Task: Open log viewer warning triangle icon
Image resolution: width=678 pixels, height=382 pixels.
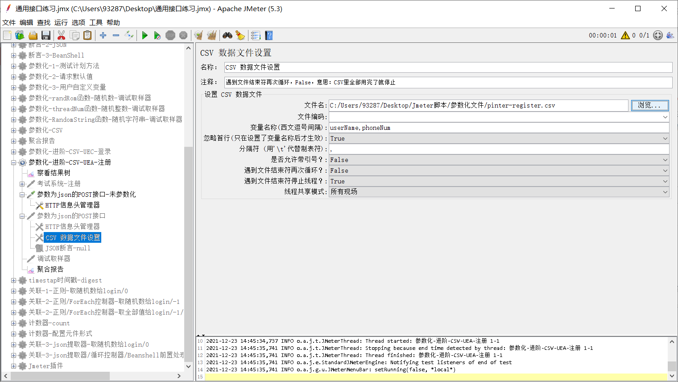Action: point(625,35)
